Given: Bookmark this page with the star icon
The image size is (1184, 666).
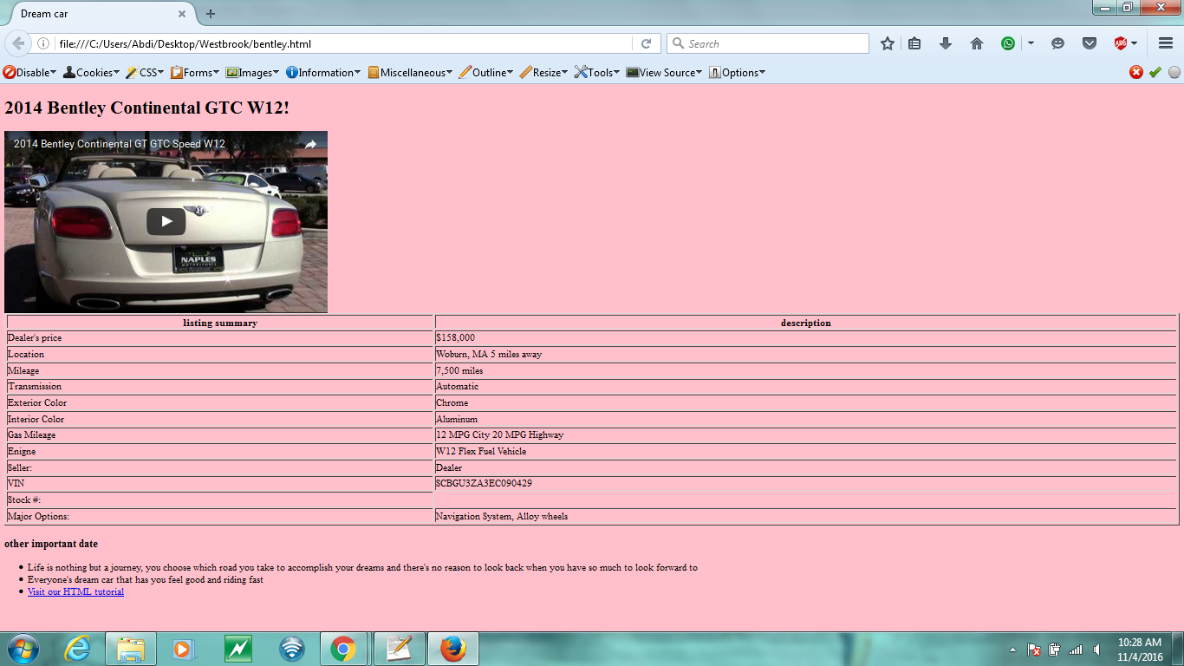Looking at the screenshot, I should point(888,43).
